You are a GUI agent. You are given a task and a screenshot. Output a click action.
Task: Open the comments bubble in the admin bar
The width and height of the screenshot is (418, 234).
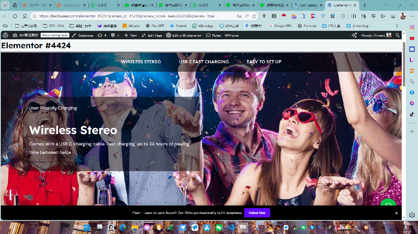[x=115, y=35]
